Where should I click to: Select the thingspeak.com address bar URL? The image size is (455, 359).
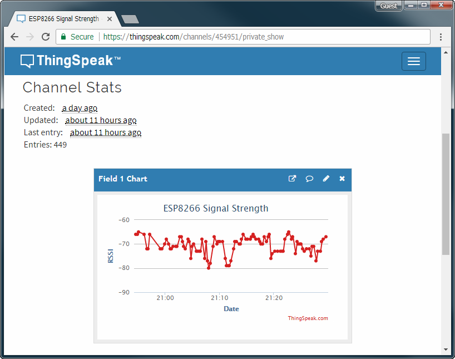[x=193, y=37]
